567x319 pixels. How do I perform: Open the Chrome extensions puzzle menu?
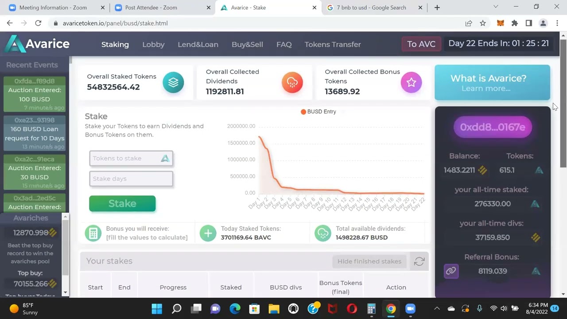pyautogui.click(x=514, y=23)
